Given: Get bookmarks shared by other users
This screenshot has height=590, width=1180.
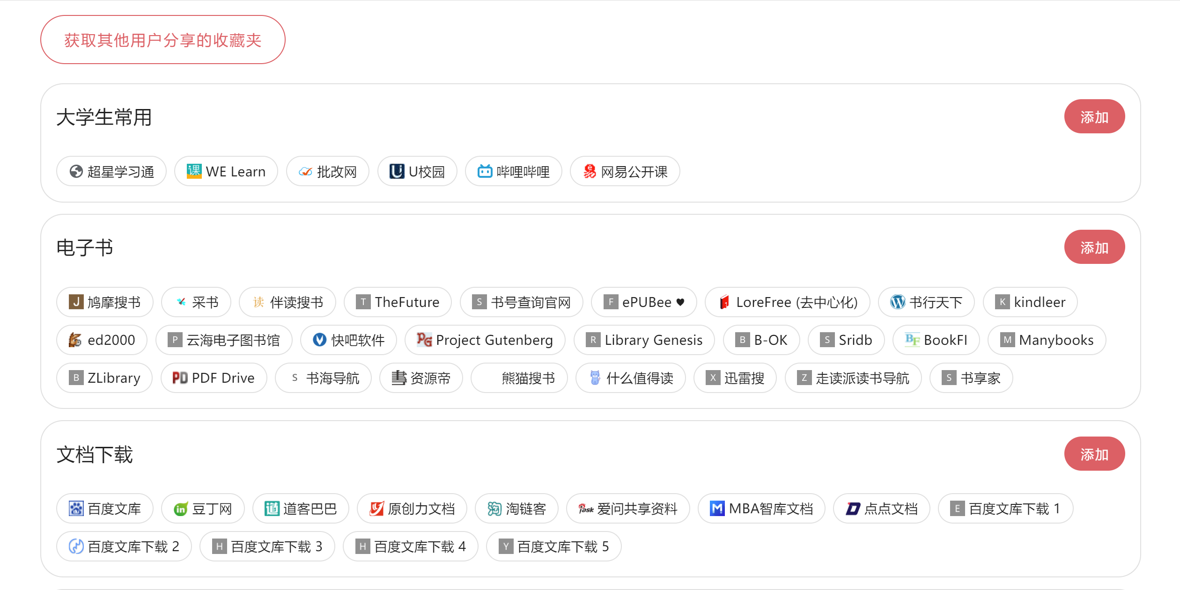Looking at the screenshot, I should [162, 40].
